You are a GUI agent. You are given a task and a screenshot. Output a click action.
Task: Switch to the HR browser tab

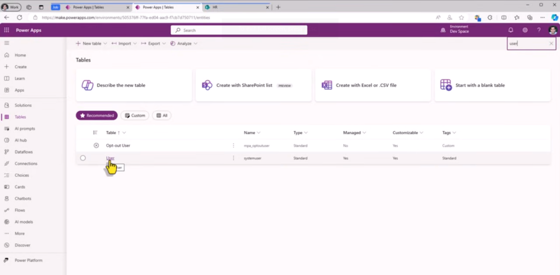tap(236, 7)
